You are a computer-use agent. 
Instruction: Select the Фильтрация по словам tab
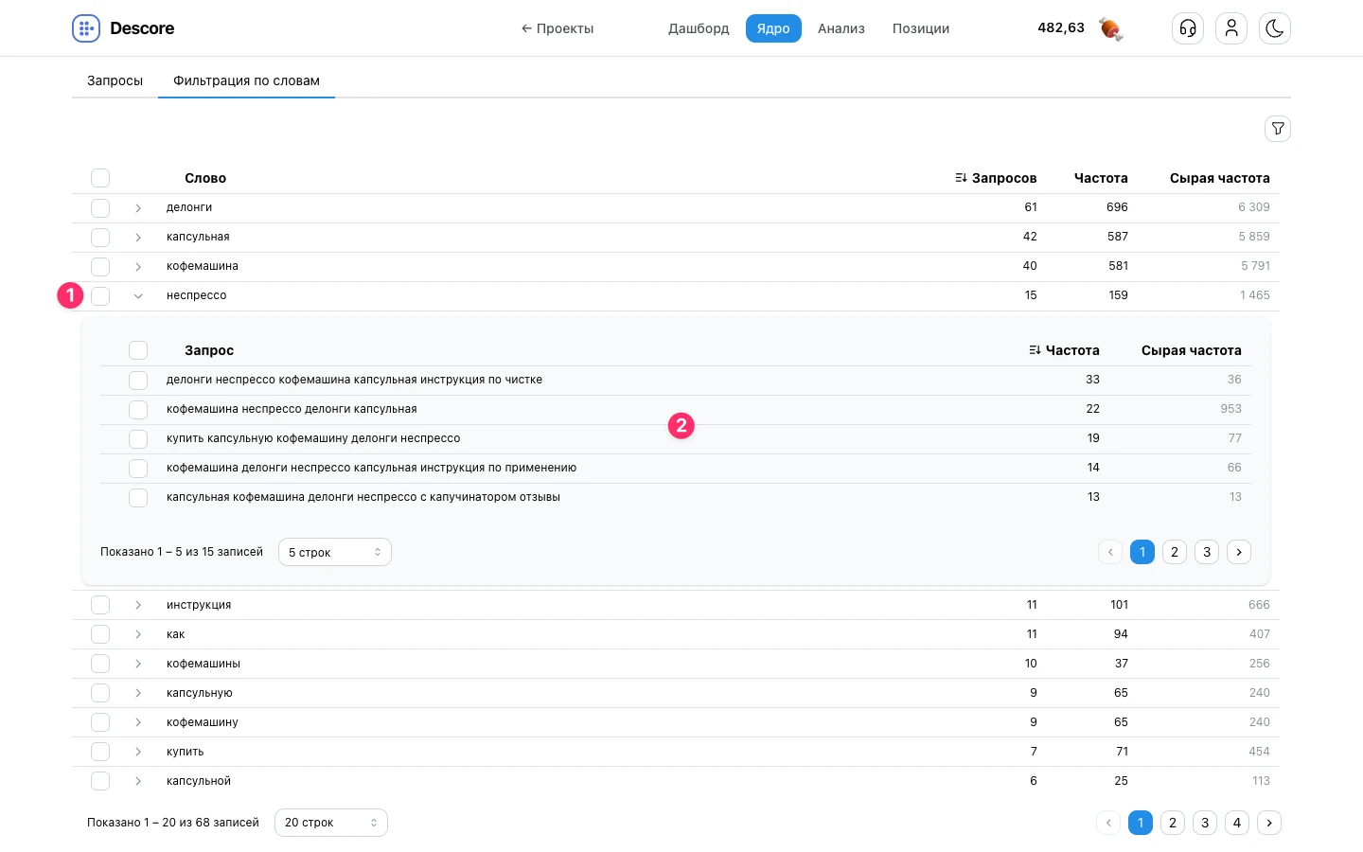pos(246,80)
